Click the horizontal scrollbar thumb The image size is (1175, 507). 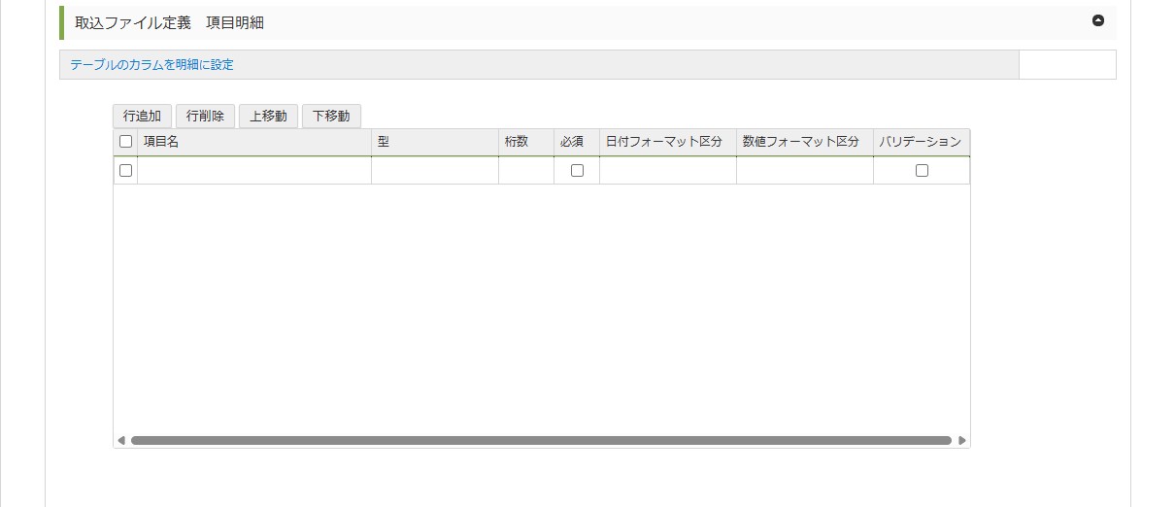point(541,440)
